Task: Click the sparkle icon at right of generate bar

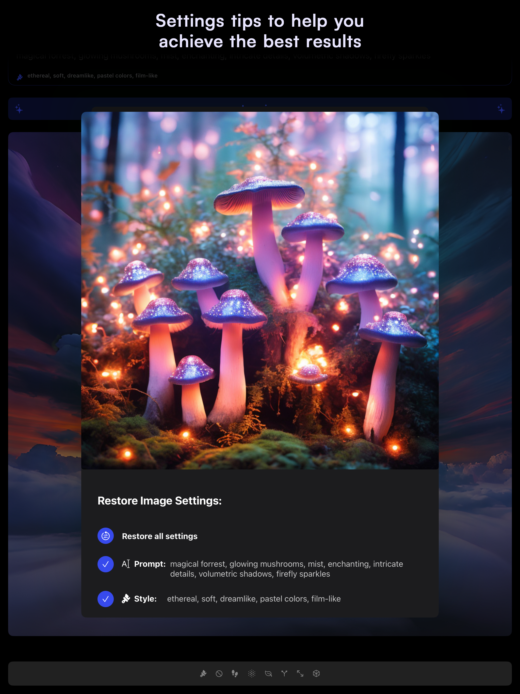Action: pos(501,109)
